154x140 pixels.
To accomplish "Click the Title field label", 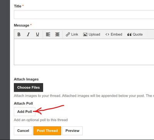I will coord(18,6).
